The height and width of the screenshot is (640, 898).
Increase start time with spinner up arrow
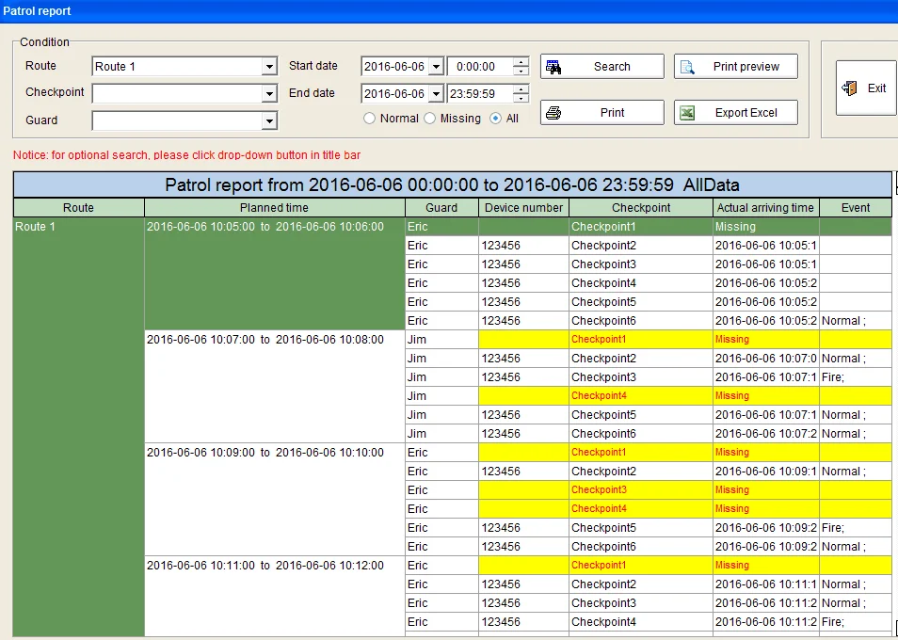click(521, 63)
